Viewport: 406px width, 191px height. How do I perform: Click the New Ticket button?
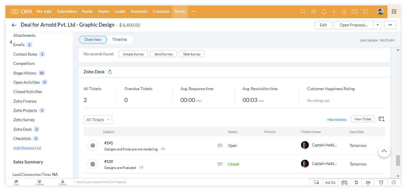[x=363, y=119]
